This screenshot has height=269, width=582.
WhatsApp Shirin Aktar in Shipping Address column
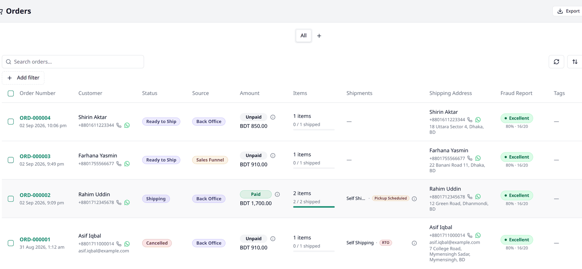pyautogui.click(x=478, y=120)
